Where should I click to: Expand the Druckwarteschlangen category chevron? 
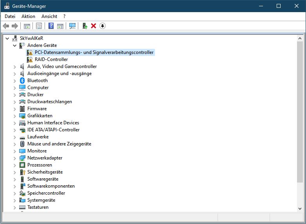(x=14, y=102)
